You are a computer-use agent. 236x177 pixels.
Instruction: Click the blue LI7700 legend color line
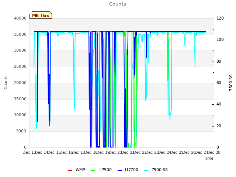[x=119, y=170]
